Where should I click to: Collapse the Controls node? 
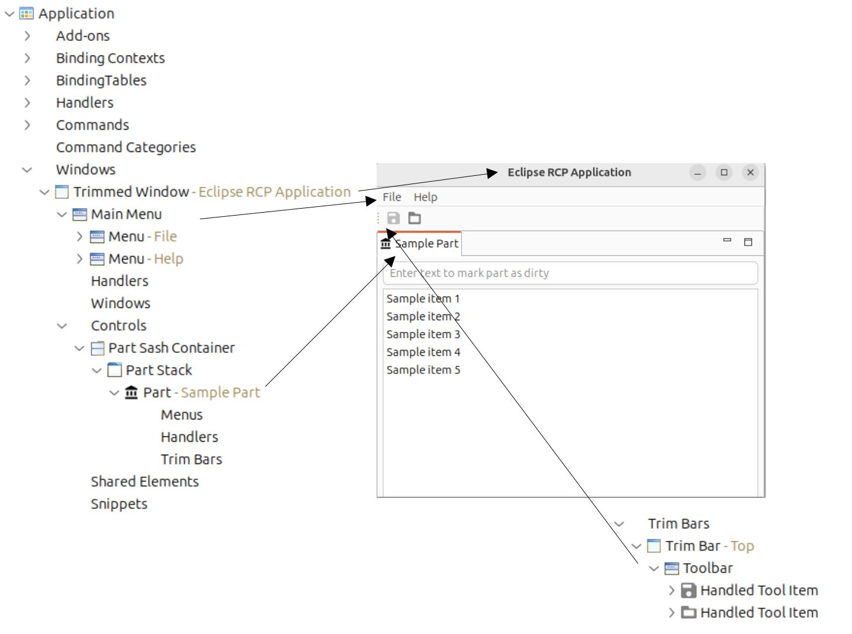[x=62, y=325]
